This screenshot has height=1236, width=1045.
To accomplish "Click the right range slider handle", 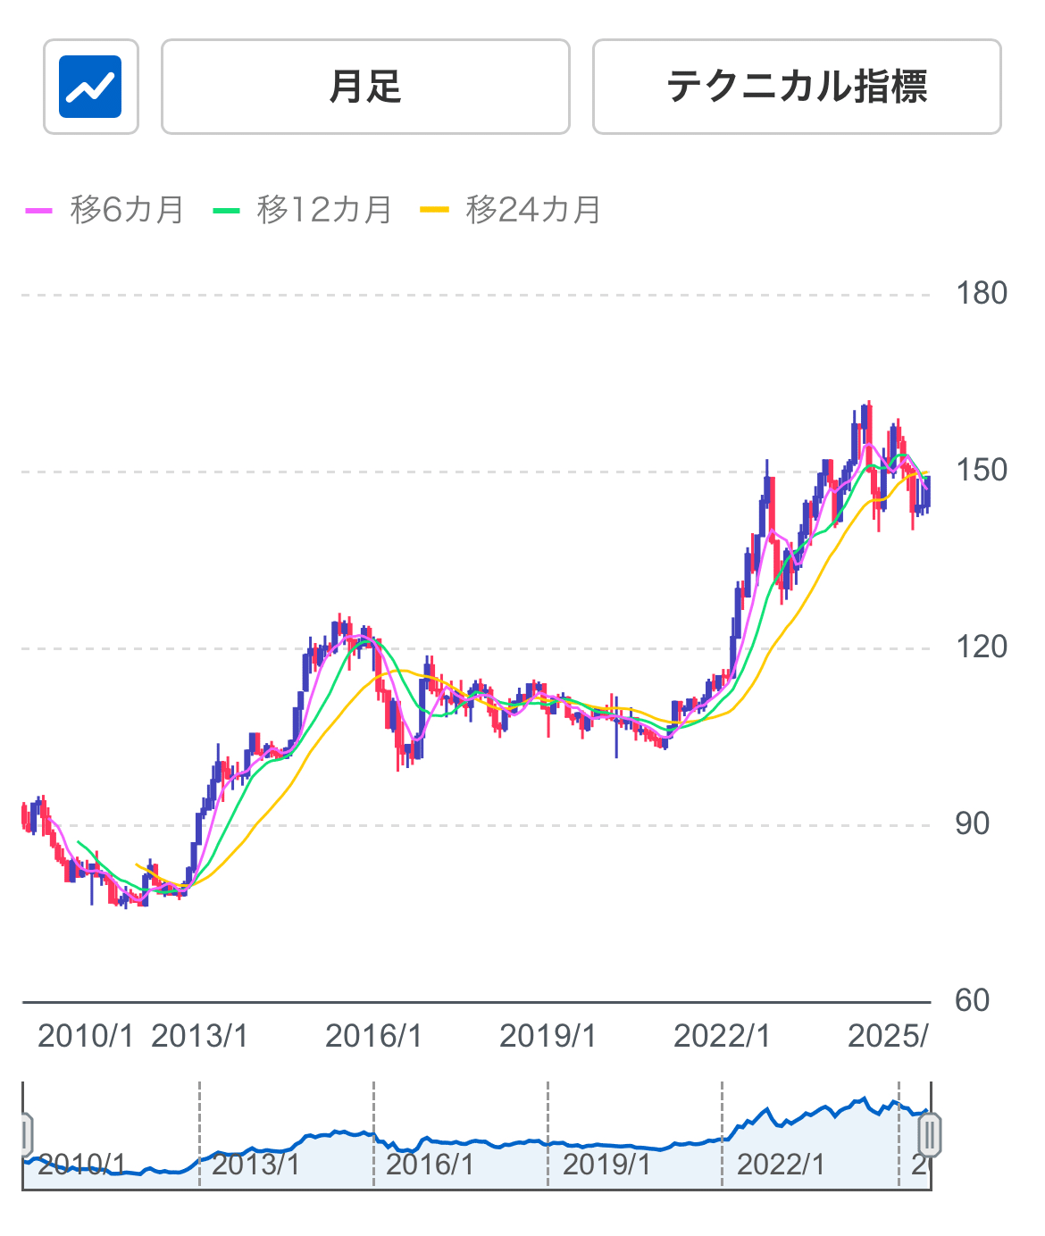I will (x=932, y=1134).
